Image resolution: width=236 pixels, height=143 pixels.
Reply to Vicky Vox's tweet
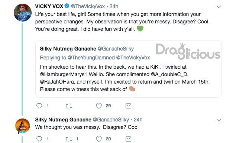point(39,106)
